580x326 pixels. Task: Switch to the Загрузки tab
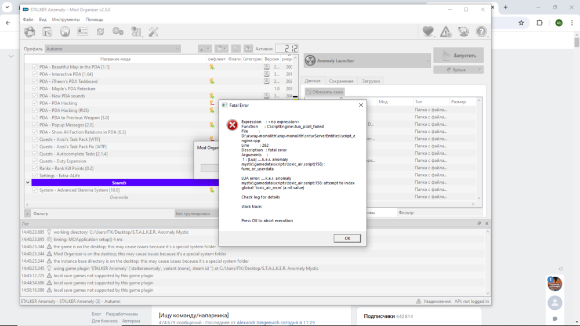pyautogui.click(x=371, y=81)
